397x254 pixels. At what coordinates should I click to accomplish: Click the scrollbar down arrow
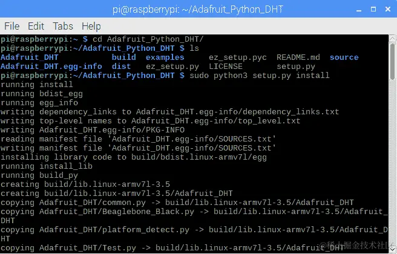click(392, 249)
